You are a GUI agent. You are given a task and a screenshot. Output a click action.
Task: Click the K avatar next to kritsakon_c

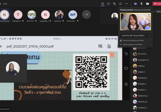(135, 90)
